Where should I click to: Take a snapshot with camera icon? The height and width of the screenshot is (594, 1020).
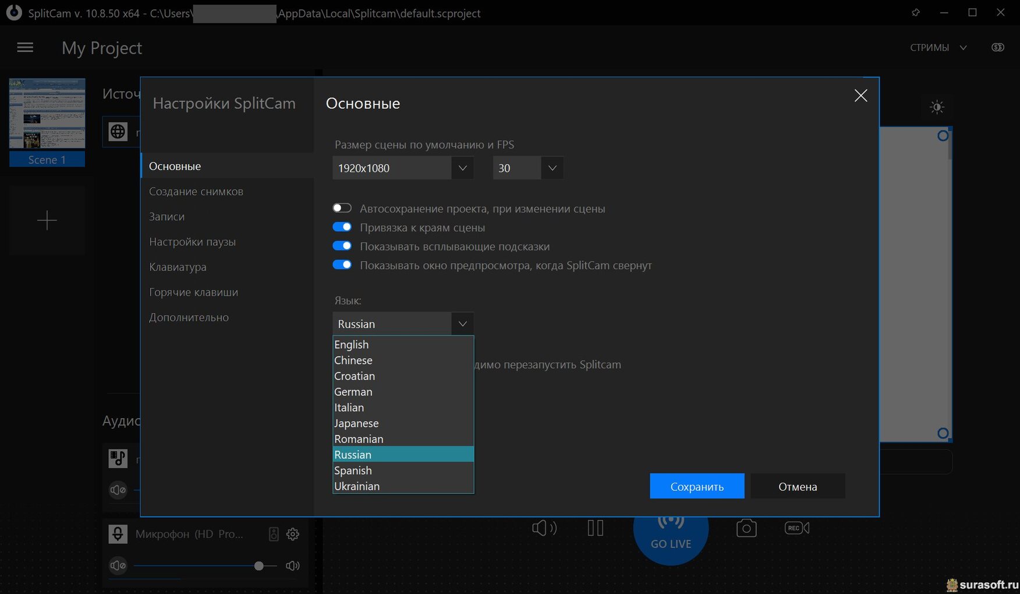(746, 528)
